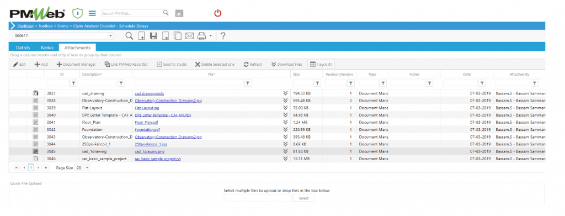This screenshot has height=216, width=565.
Task: Click the Delete record page-x icon
Action: point(166,36)
